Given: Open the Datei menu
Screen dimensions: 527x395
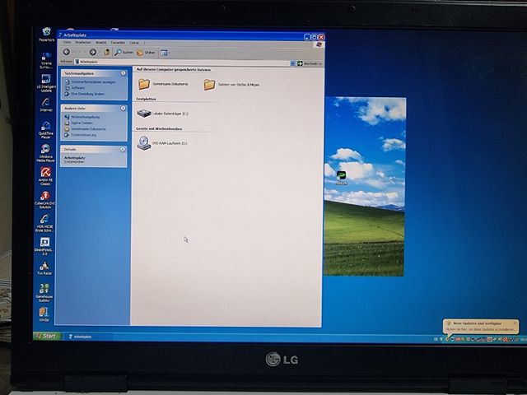Looking at the screenshot, I should pyautogui.click(x=67, y=42).
